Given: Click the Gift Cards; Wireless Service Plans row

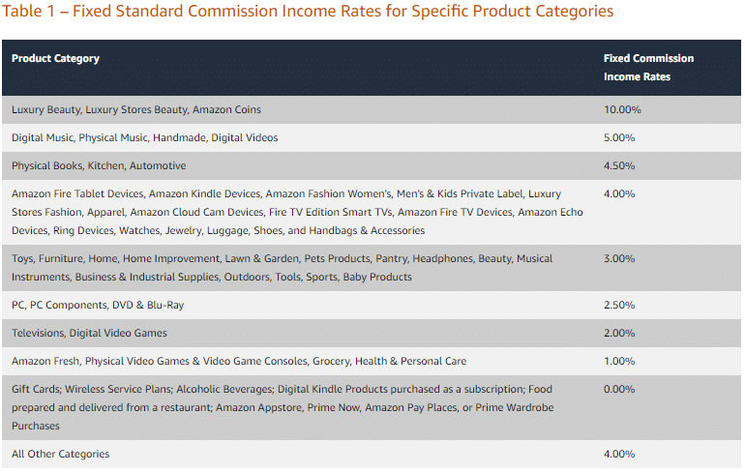Looking at the screenshot, I should click(x=372, y=407).
